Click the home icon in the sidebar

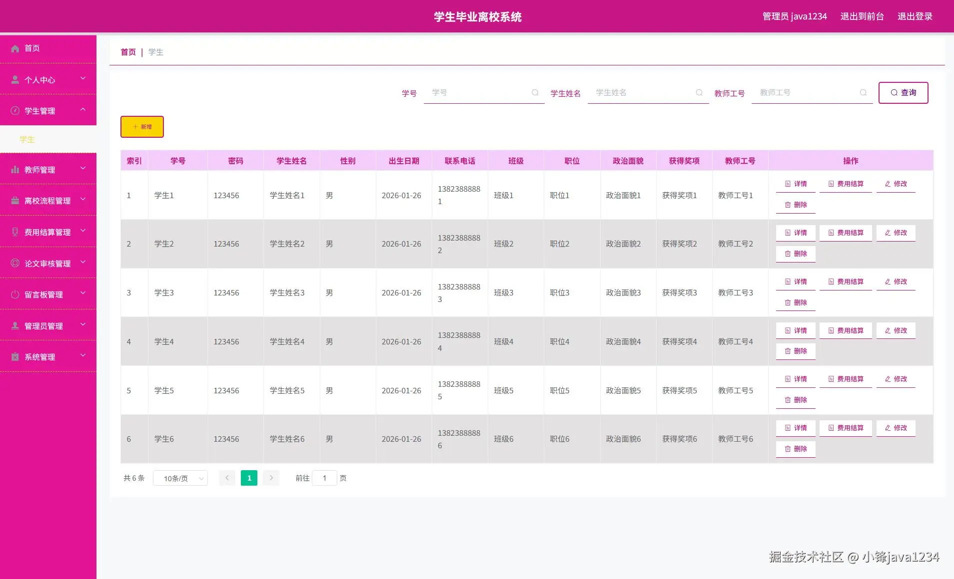coord(15,48)
